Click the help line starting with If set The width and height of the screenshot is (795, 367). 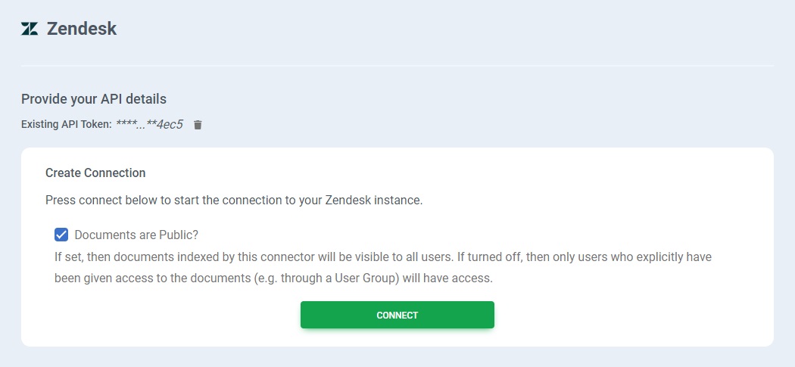pyautogui.click(x=382, y=257)
